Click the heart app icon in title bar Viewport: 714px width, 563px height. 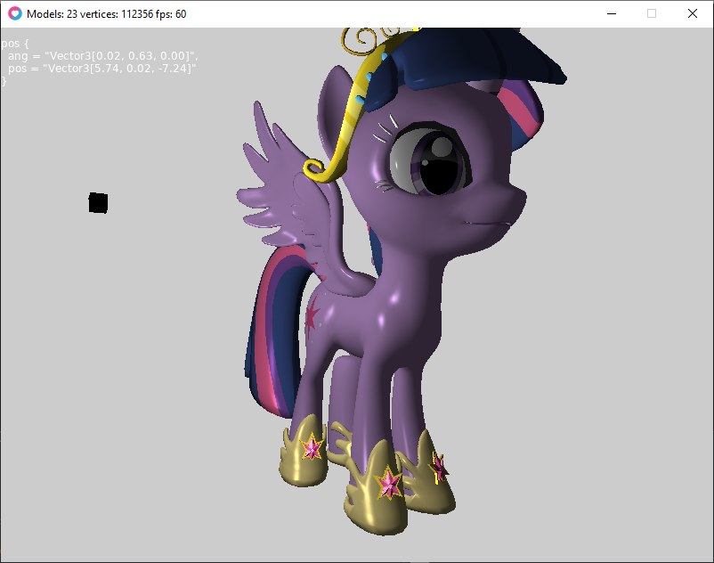(x=14, y=13)
